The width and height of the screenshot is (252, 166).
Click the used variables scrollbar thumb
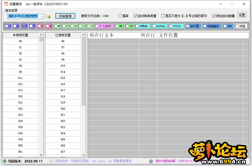coord(83,71)
